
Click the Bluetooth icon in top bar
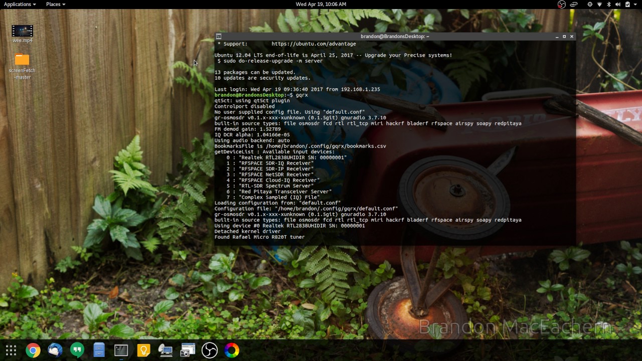[609, 4]
